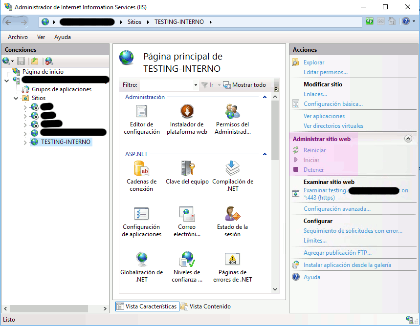The width and height of the screenshot is (420, 326).
Task: Click Enlaces link
Action: (315, 94)
